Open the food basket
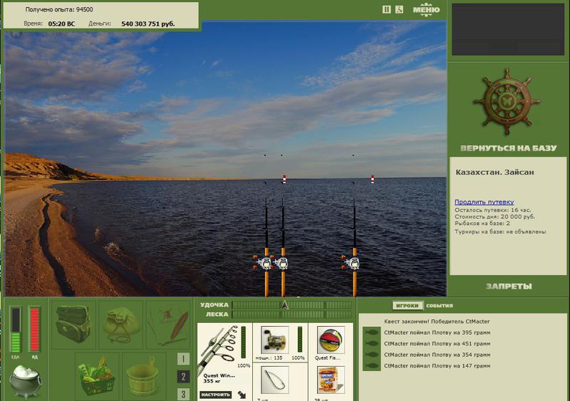This screenshot has width=570, height=401. coord(96,376)
